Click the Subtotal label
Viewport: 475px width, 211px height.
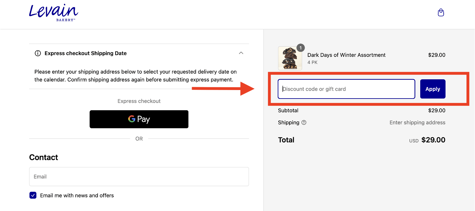click(x=288, y=111)
